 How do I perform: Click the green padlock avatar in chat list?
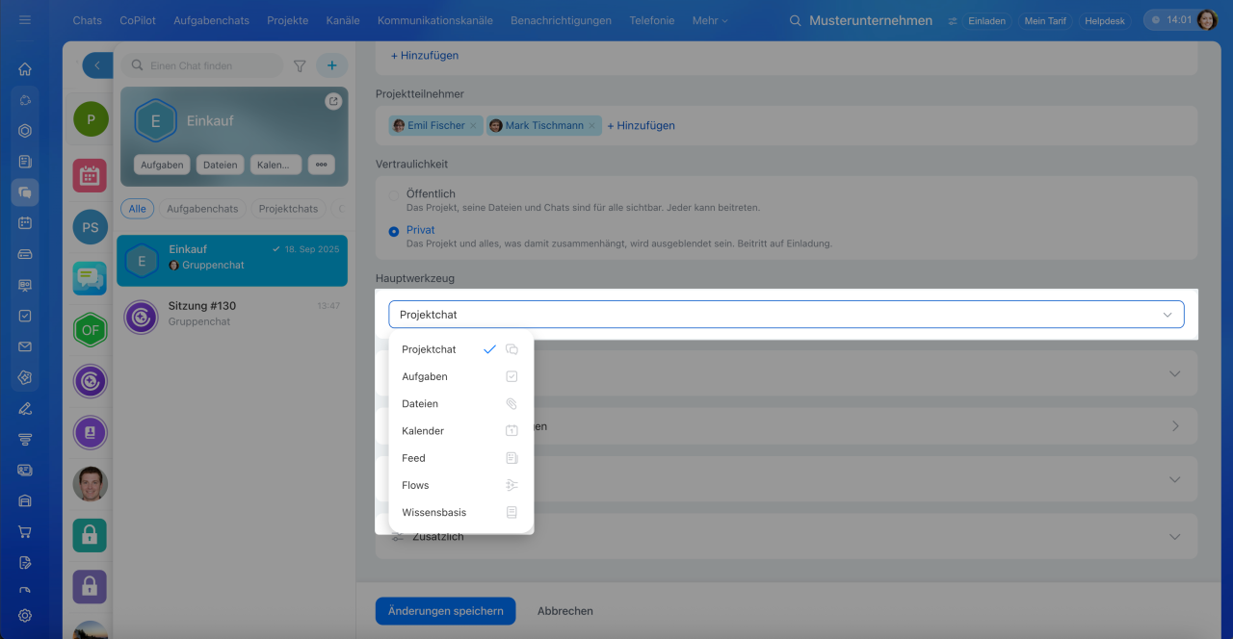[x=90, y=535]
